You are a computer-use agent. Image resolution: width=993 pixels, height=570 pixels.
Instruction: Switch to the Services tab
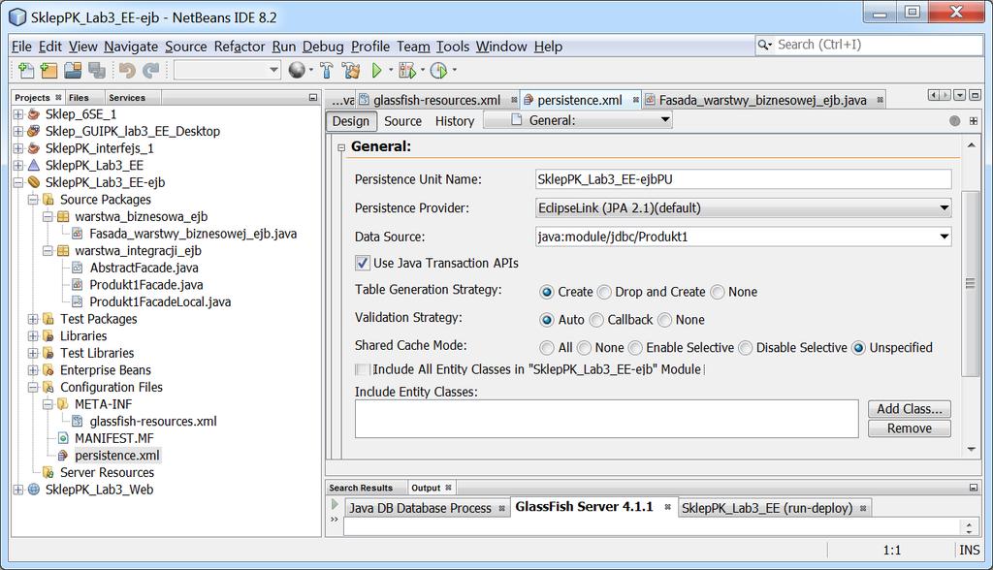(x=127, y=98)
